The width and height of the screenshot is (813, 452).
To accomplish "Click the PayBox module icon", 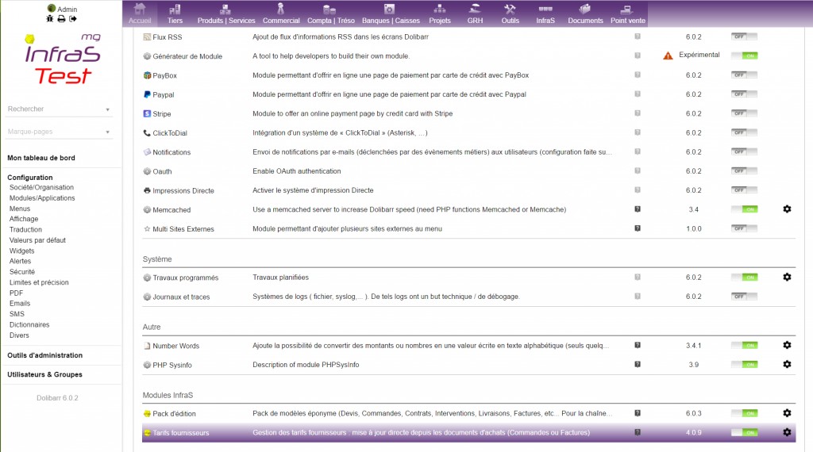I will 147,75.
